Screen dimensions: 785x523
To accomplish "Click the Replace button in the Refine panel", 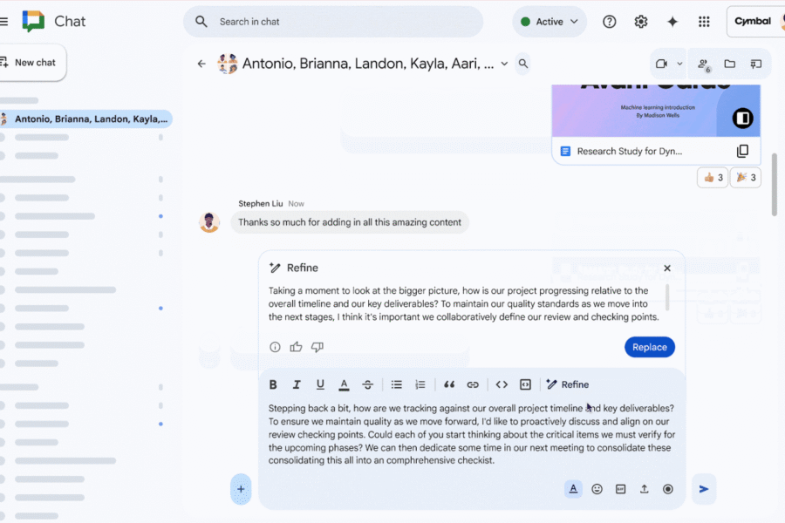I will tap(649, 346).
